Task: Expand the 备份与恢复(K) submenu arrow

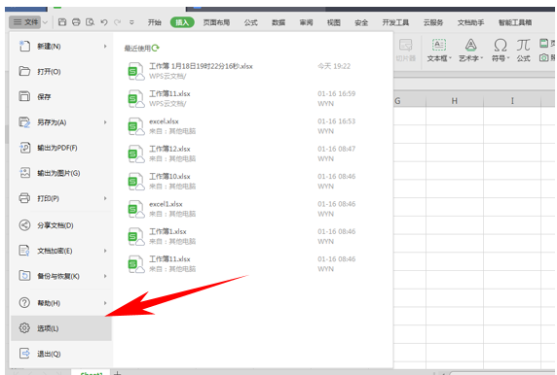Action: pos(105,276)
